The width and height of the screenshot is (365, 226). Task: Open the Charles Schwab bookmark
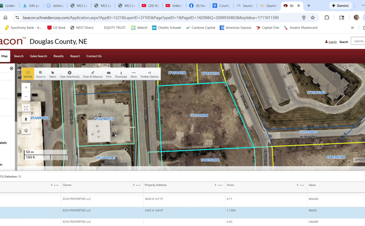point(166,27)
